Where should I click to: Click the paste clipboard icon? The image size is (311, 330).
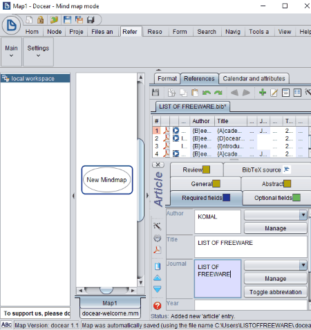click(195, 93)
